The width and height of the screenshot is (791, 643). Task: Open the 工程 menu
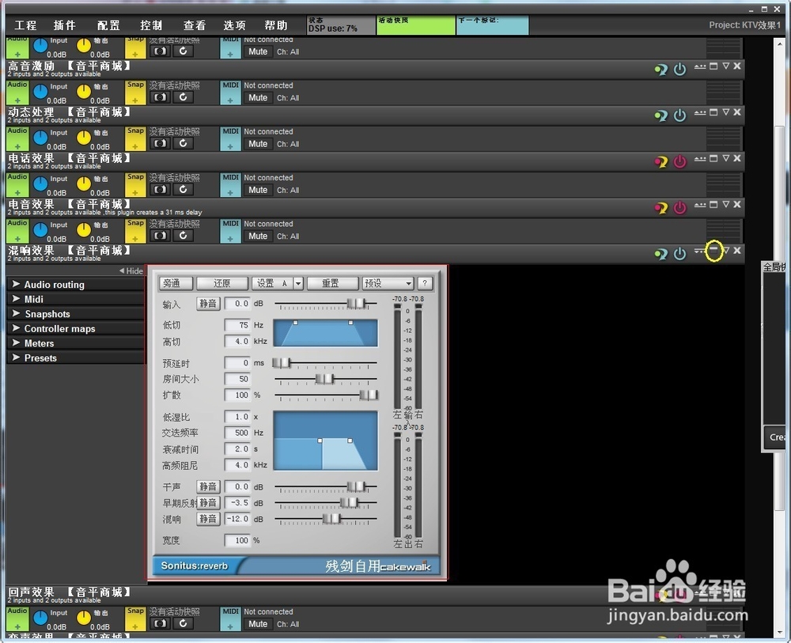coord(26,25)
